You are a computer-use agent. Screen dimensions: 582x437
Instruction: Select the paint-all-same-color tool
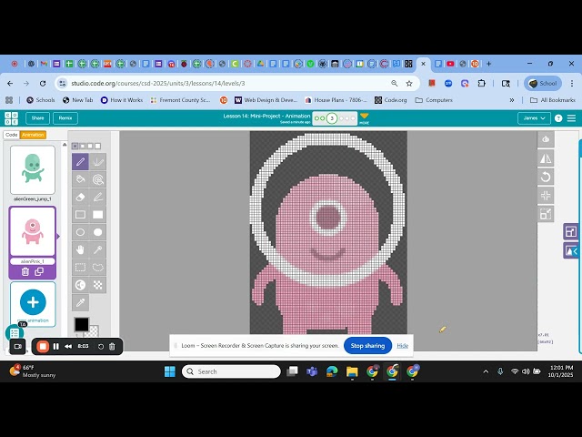point(97,179)
